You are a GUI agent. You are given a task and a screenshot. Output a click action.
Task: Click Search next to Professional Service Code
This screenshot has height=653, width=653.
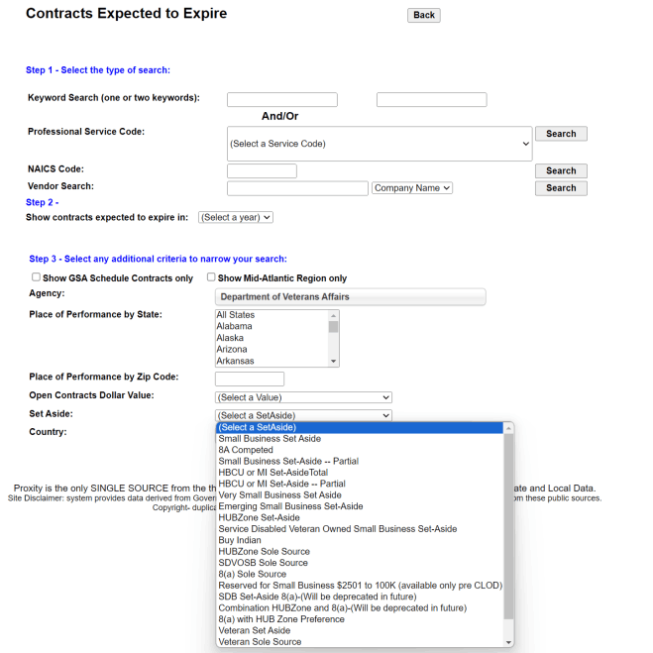[x=561, y=134]
